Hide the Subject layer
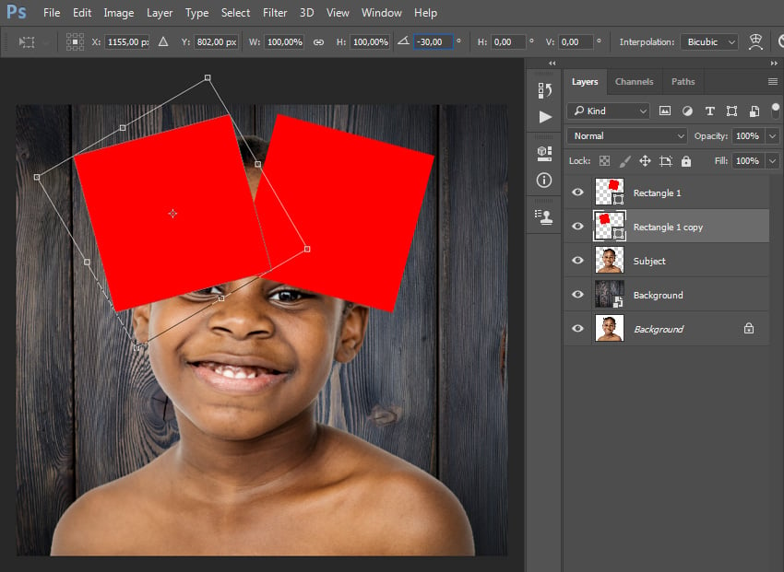784x572 pixels. pos(578,261)
